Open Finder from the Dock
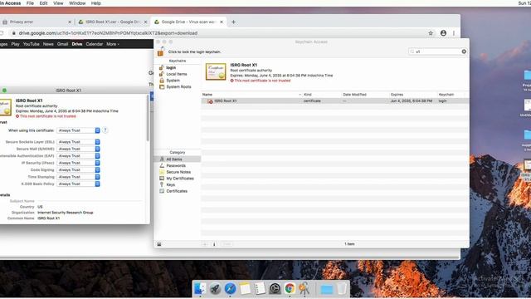This screenshot has width=531, height=299. click(x=200, y=289)
